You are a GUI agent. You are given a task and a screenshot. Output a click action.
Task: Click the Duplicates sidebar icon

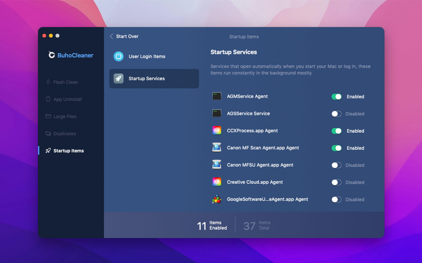pyautogui.click(x=48, y=134)
